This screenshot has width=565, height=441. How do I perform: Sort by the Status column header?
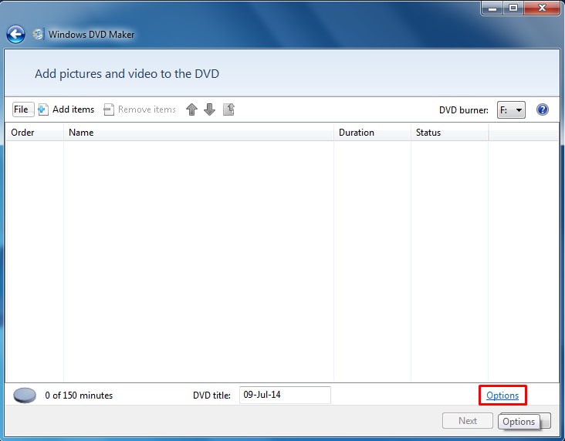[x=449, y=133]
